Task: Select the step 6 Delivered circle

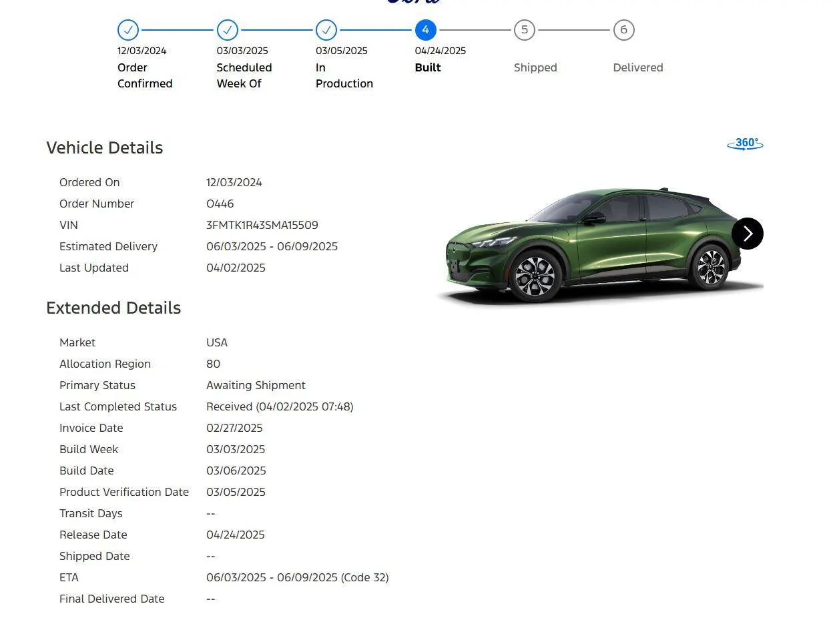Action: pos(624,30)
